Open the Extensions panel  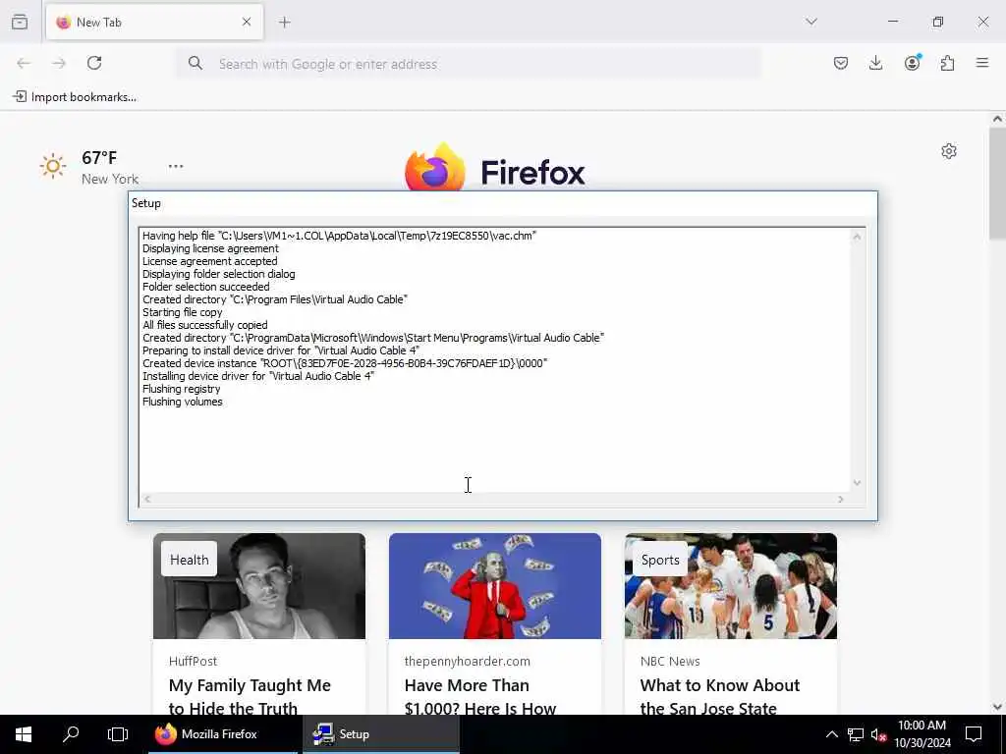947,63
